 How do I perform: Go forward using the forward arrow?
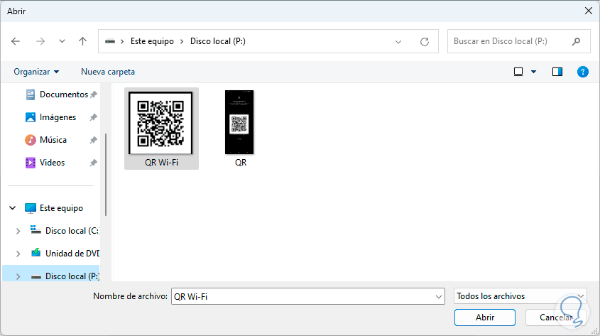pyautogui.click(x=40, y=41)
